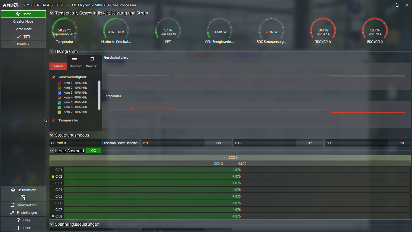Click the C 01 core speed bar

237,170
